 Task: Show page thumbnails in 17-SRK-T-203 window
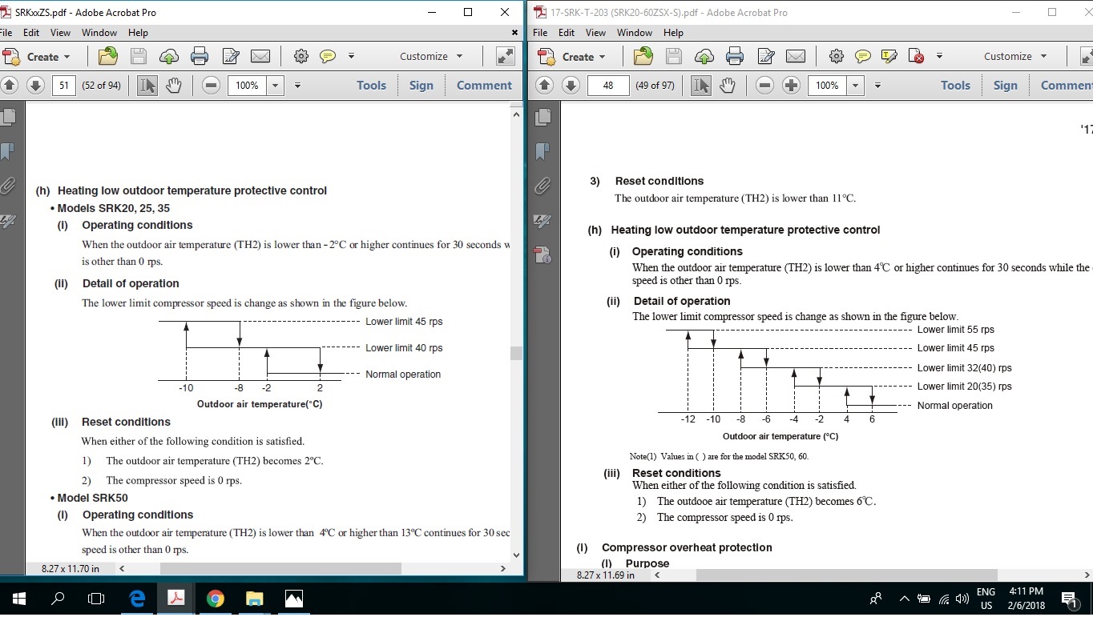(542, 117)
